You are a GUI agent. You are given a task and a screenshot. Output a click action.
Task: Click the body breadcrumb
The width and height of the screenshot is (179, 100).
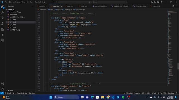[x=59, y=9]
